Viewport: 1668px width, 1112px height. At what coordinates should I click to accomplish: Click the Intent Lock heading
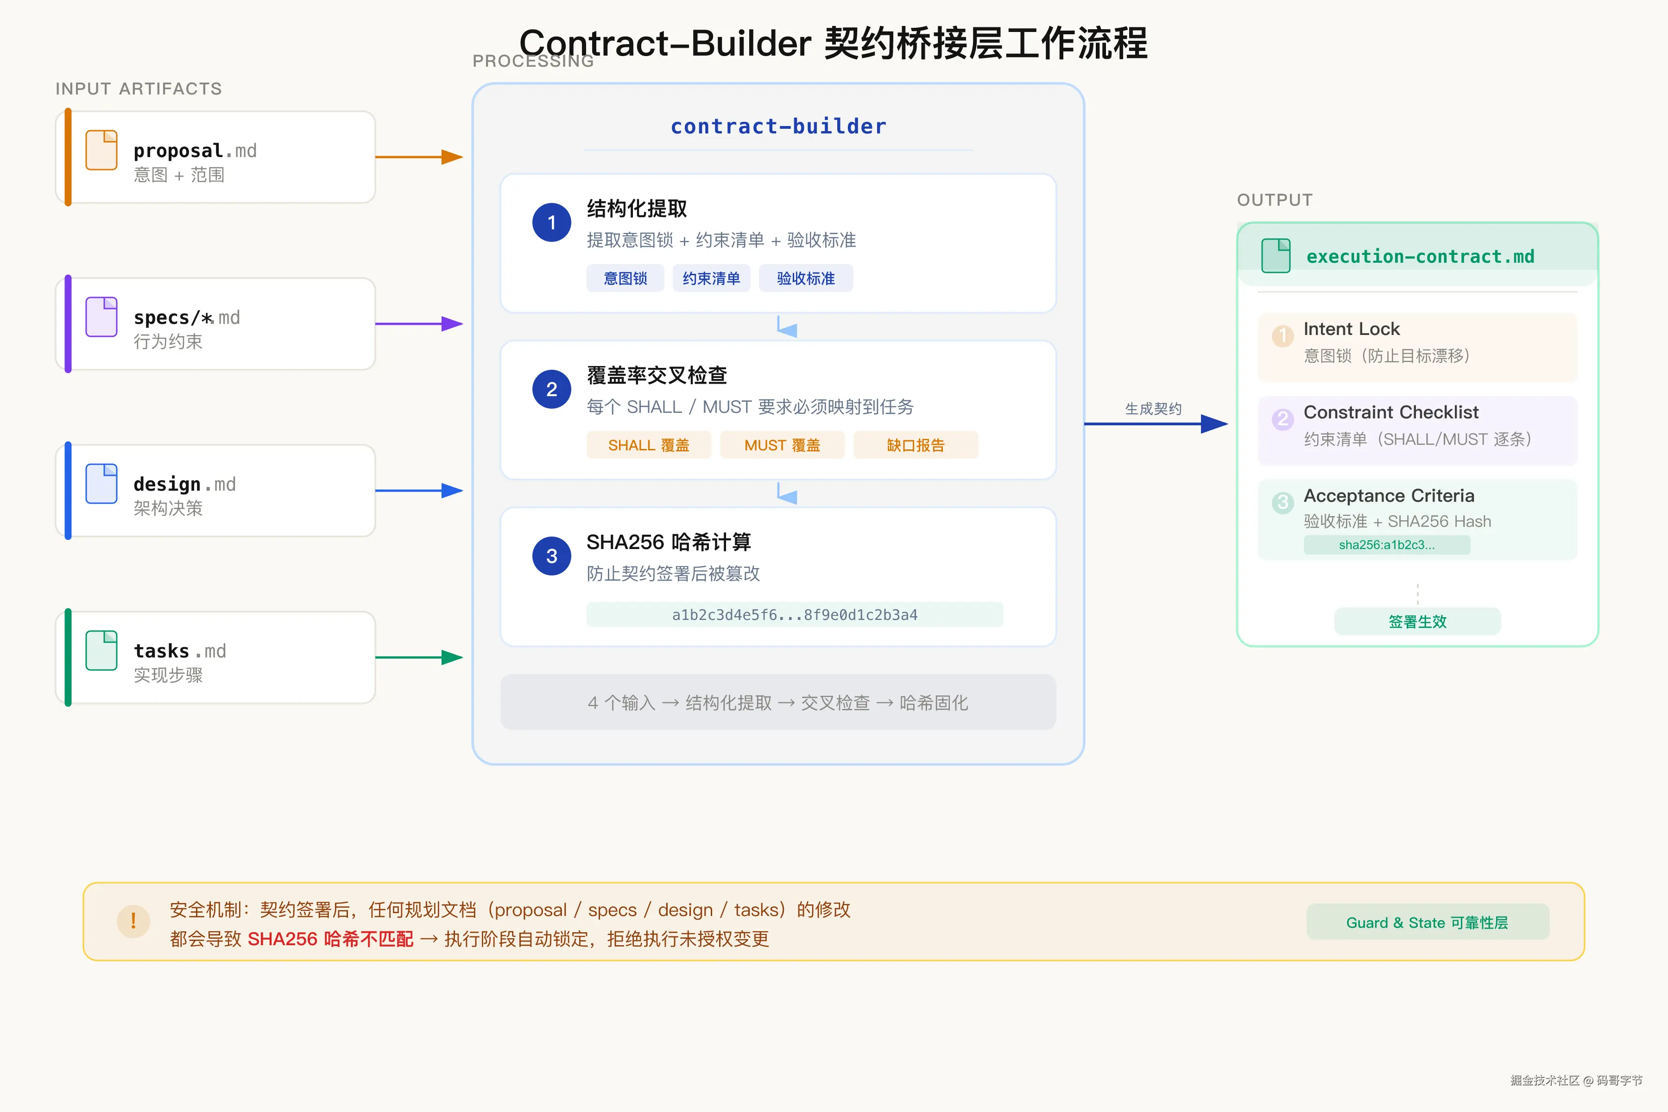pyautogui.click(x=1351, y=329)
